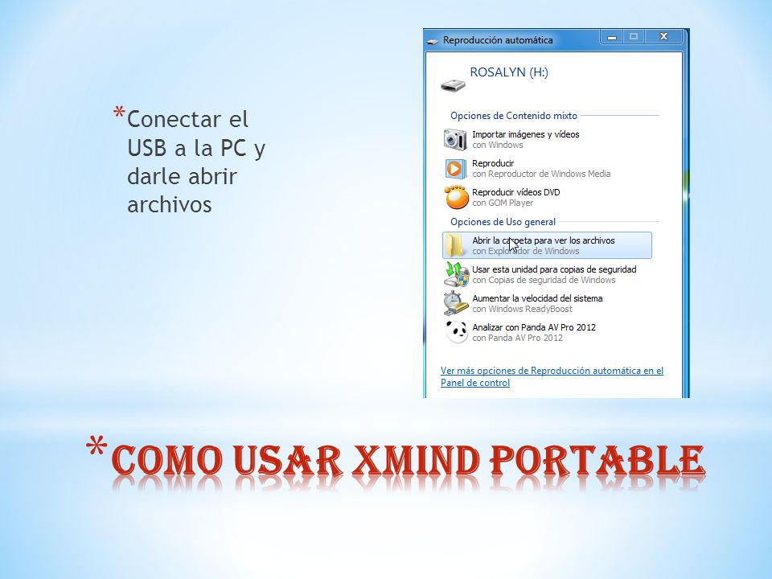Open Ver más opciones de Reproducción automática link
772x579 pixels.
552,376
